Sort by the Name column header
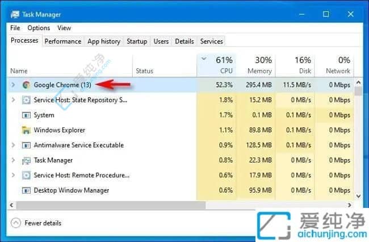 [x=70, y=66]
